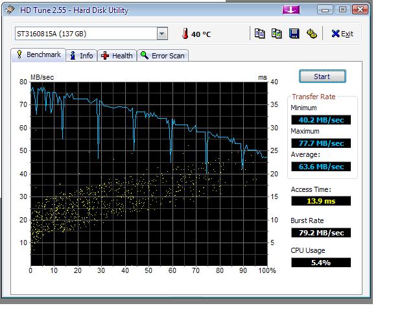Open the Health tab
415x332 pixels.
(117, 56)
